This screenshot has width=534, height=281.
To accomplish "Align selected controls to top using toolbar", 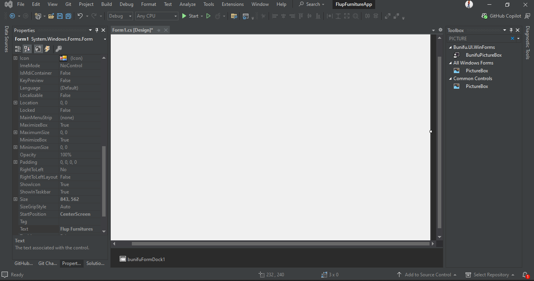I will (301, 16).
